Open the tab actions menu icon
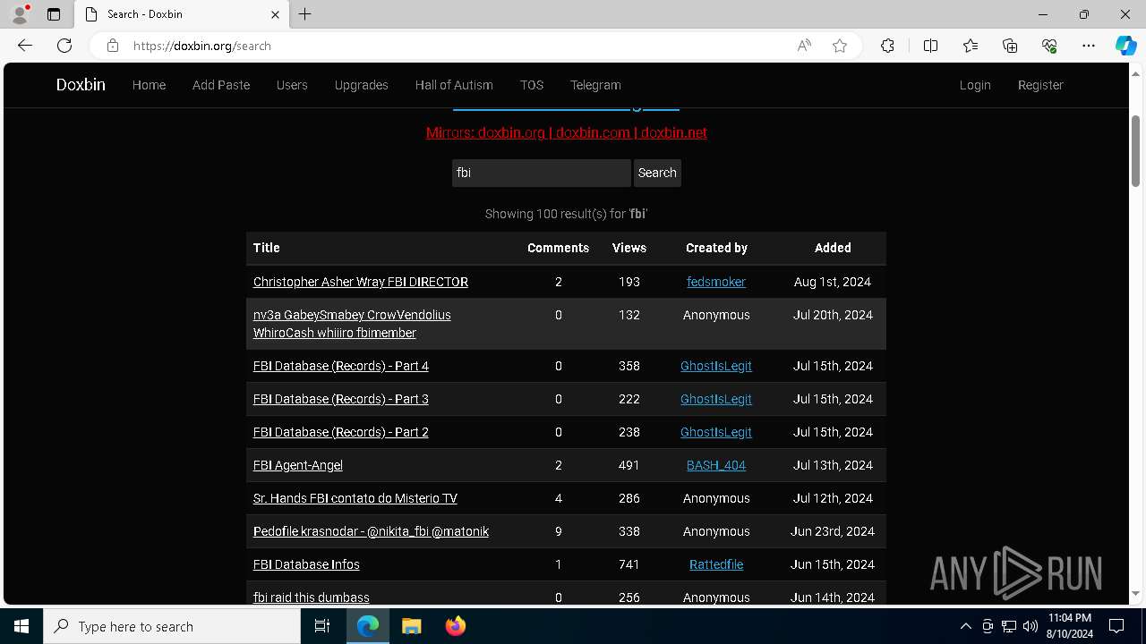 (54, 14)
